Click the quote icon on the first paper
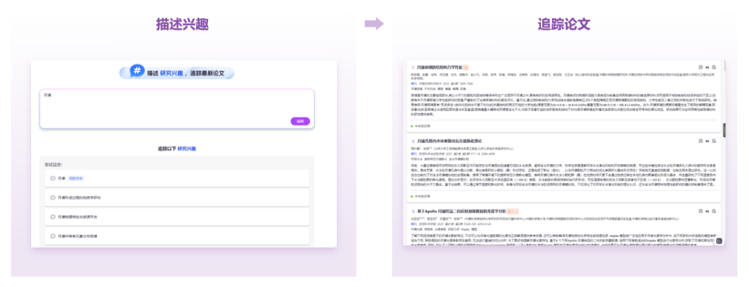The width and height of the screenshot is (749, 287). point(707,67)
